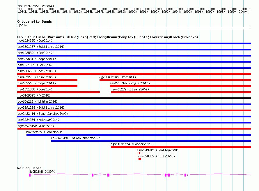Collapse the RefSeq Genes track heading
259x191 pixels.
tap(29, 168)
